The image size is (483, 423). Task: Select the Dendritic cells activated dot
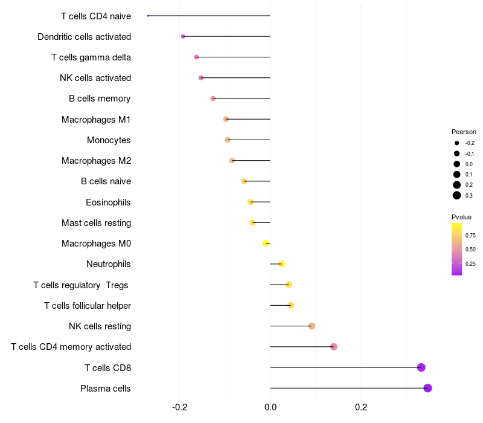[x=183, y=37]
